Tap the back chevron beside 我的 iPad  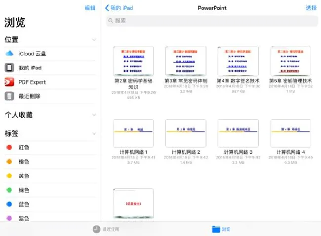[107, 8]
